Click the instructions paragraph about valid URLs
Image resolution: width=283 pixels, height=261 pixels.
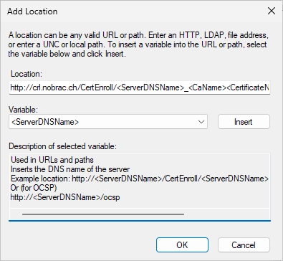[138, 44]
